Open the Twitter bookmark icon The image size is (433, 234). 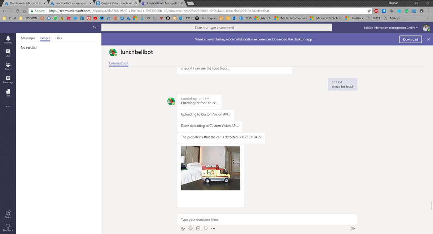click(x=75, y=18)
